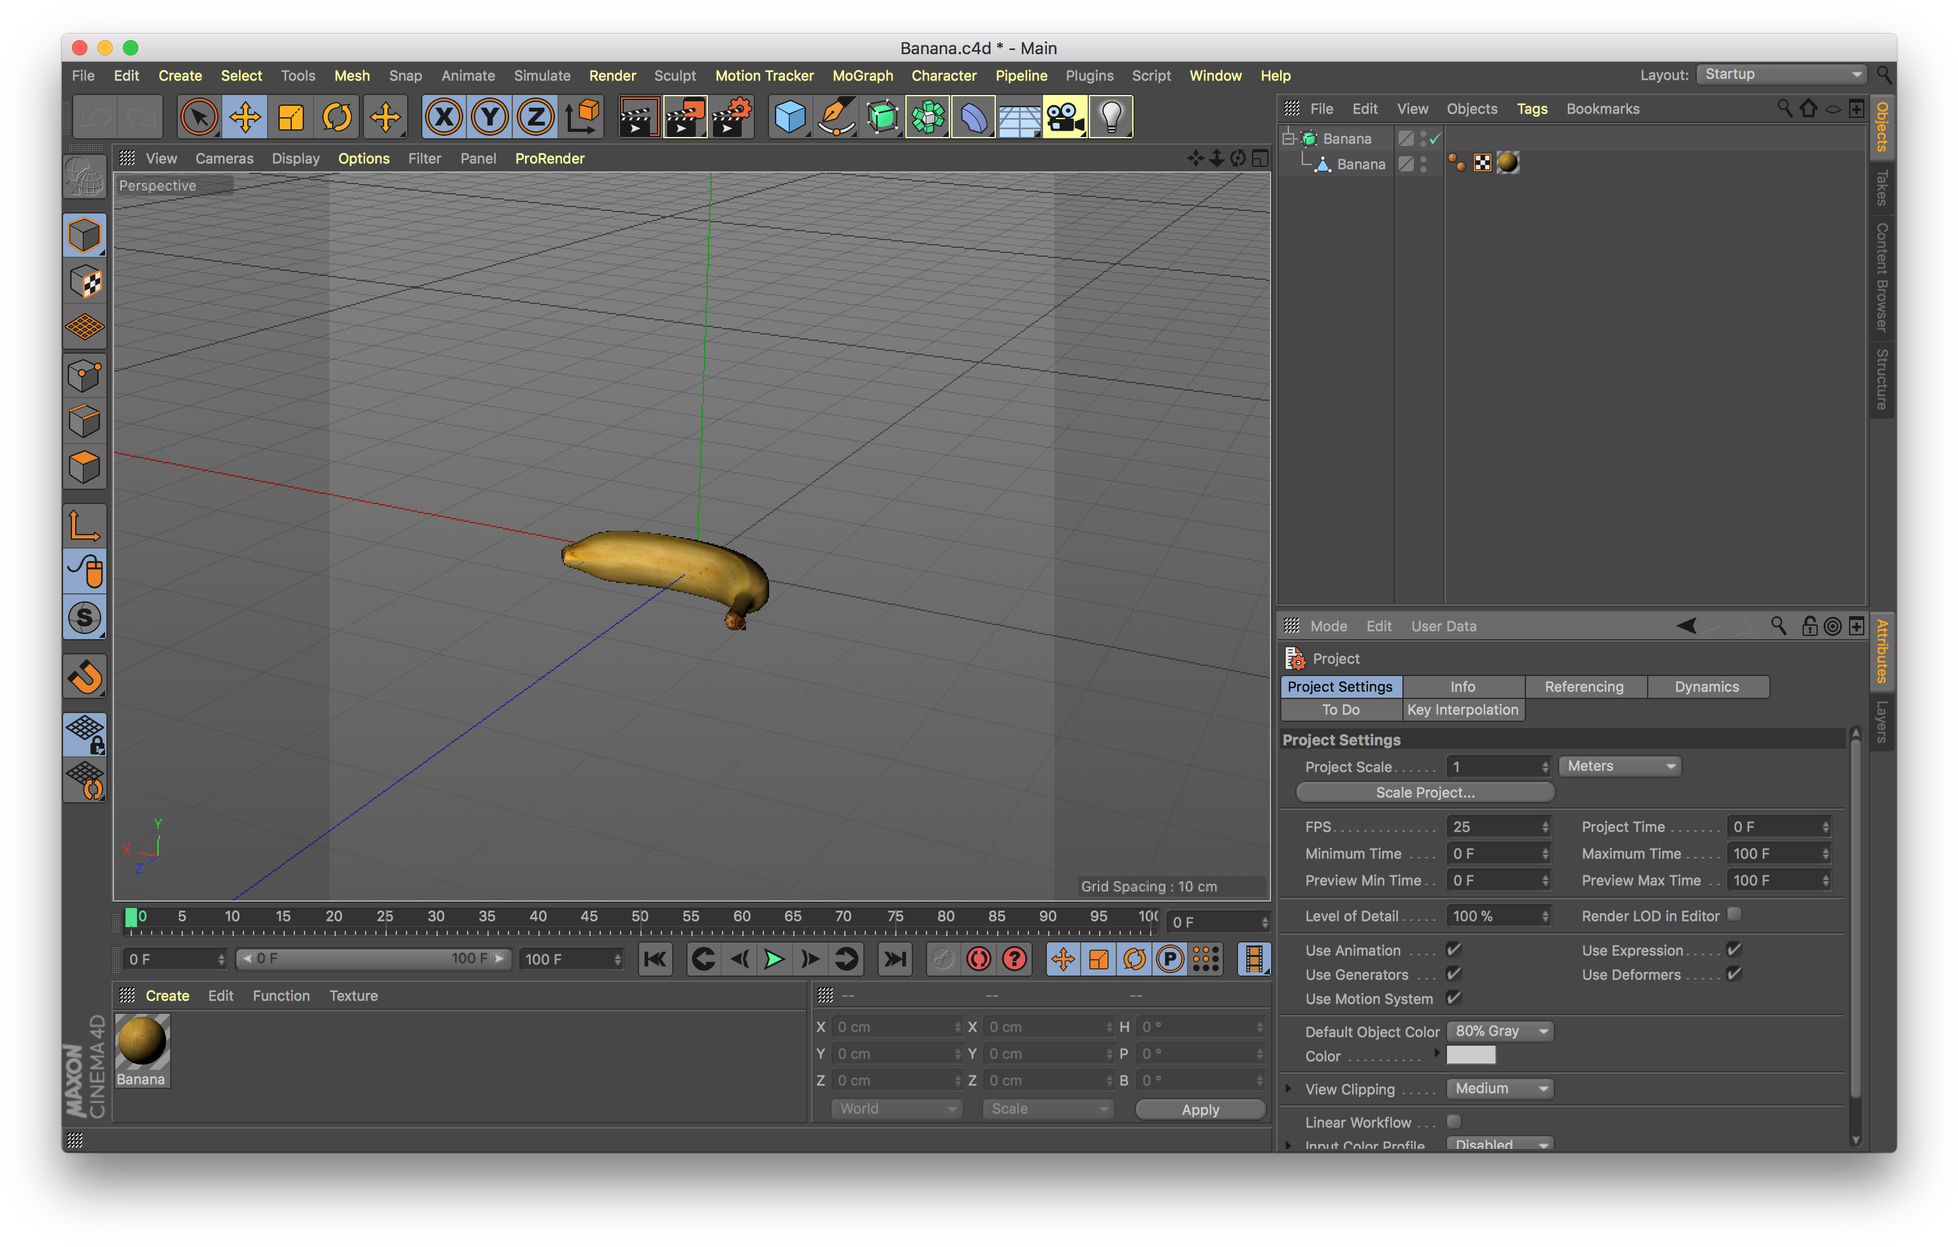Switch to the Info tab
The height and width of the screenshot is (1247, 1958).
[1463, 687]
